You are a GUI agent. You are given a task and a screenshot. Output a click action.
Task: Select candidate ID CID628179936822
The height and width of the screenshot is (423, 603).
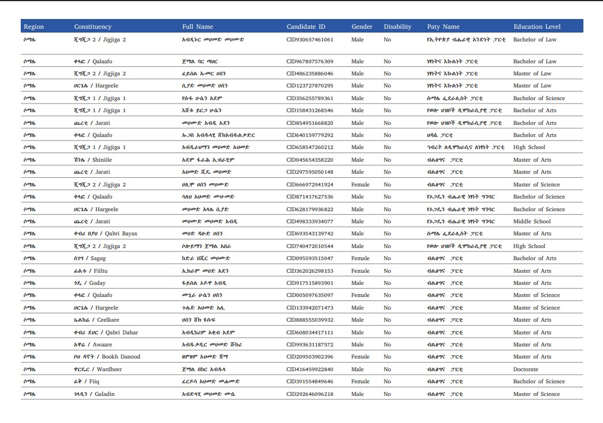[310, 209]
